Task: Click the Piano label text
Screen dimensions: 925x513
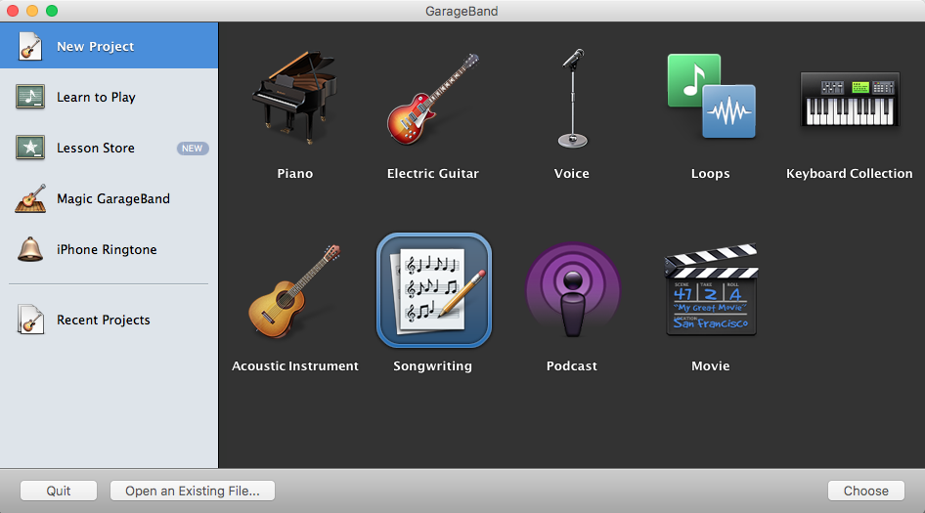Action: (x=295, y=173)
